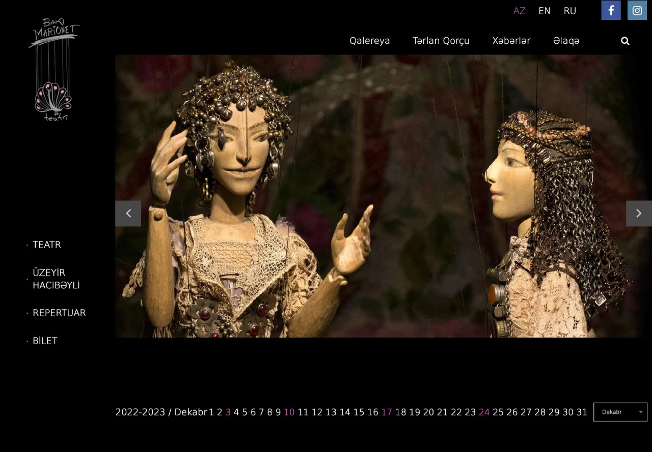This screenshot has height=452, width=652.
Task: Click date 31 in the calendar
Action: pos(582,412)
